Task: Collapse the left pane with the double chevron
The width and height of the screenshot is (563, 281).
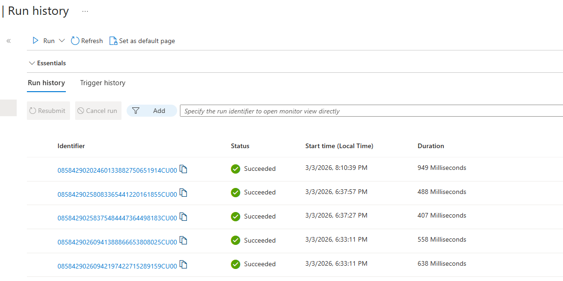Action: point(8,41)
